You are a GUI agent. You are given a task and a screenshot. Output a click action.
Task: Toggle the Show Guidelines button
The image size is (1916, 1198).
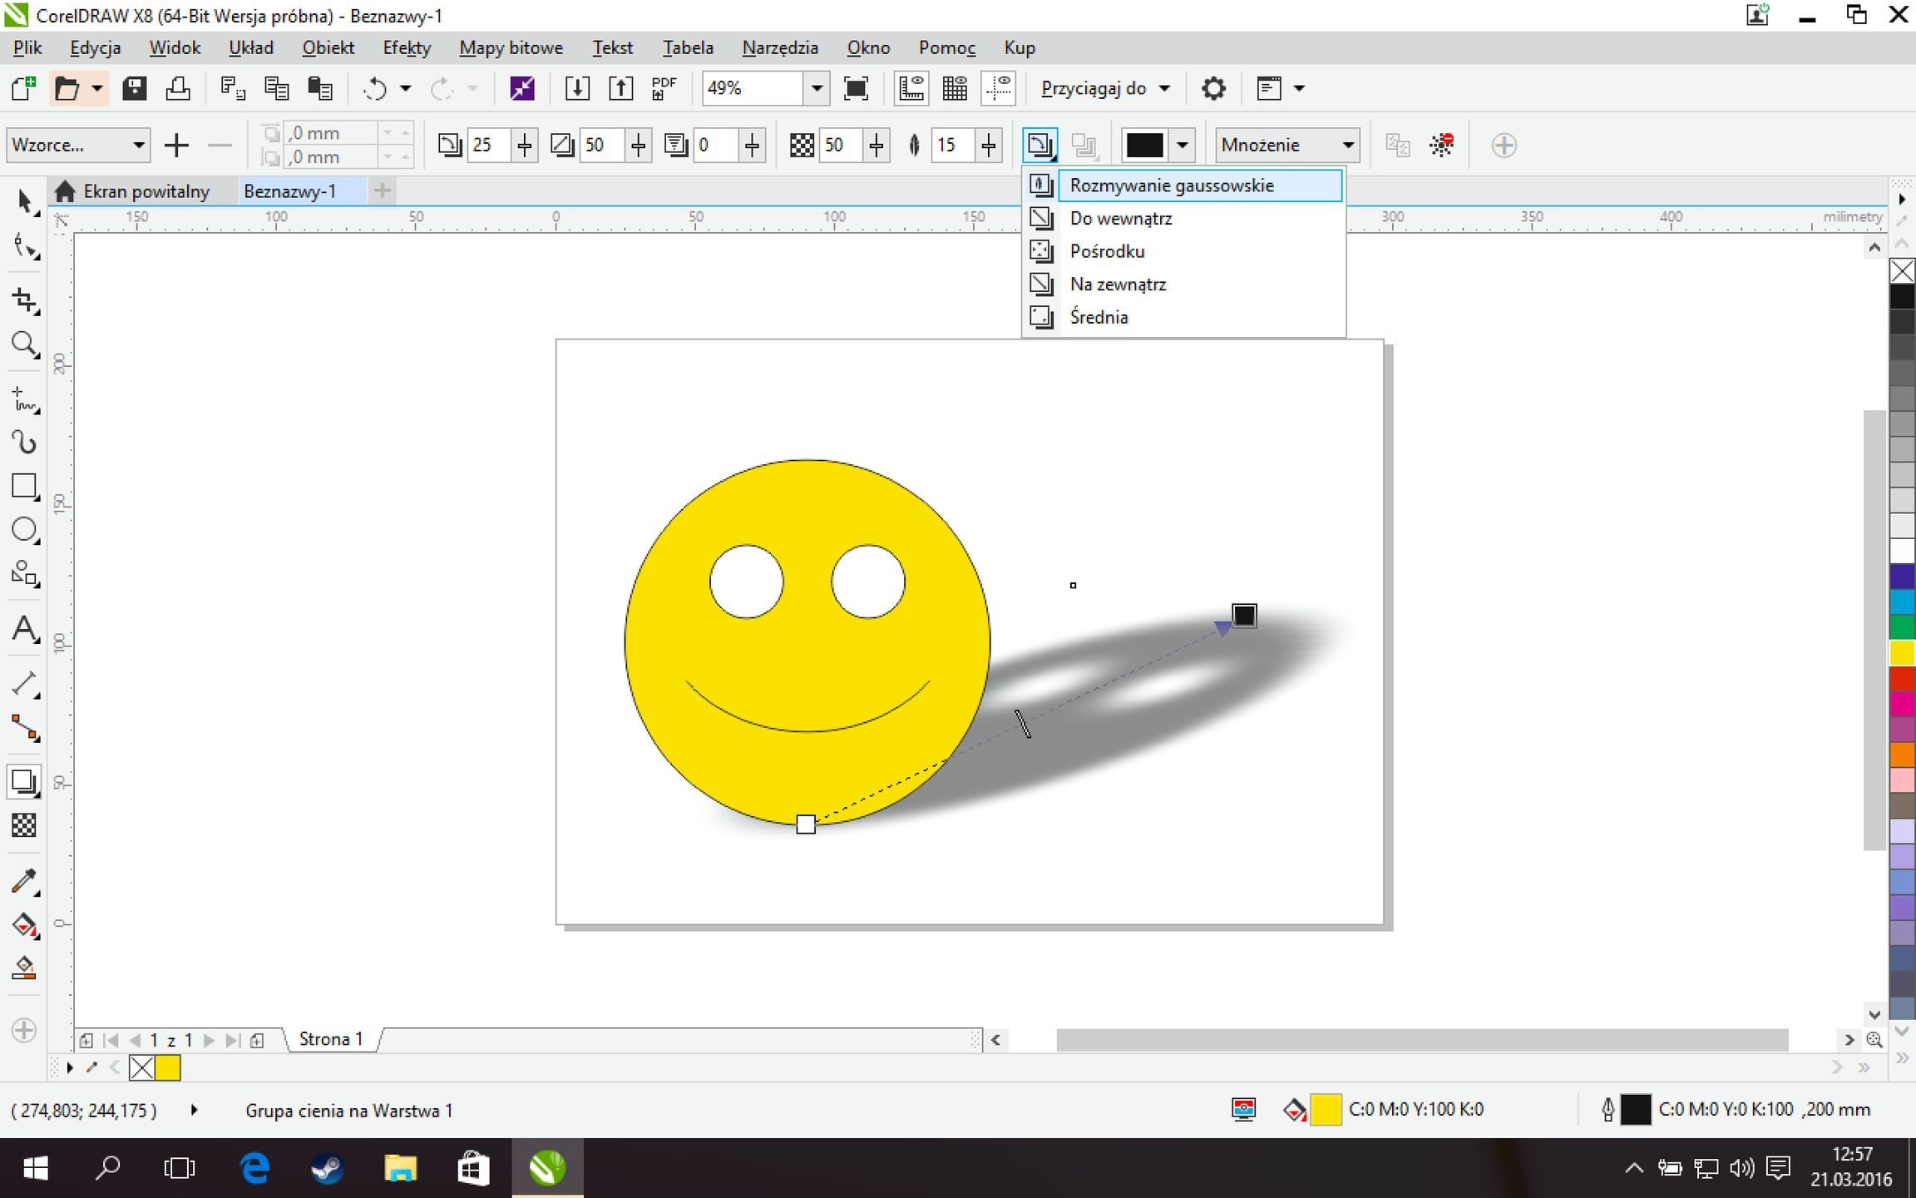[998, 88]
